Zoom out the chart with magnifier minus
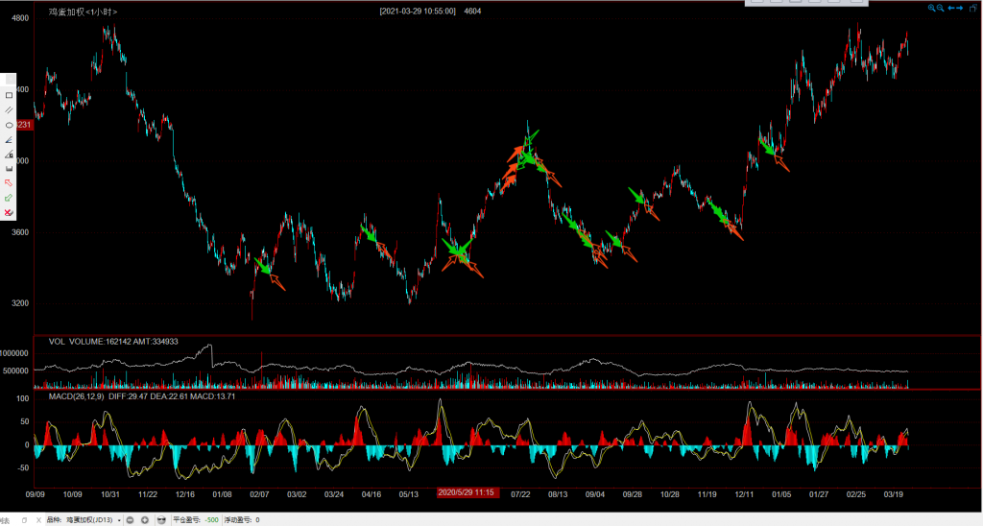The height and width of the screenshot is (526, 983). [941, 8]
